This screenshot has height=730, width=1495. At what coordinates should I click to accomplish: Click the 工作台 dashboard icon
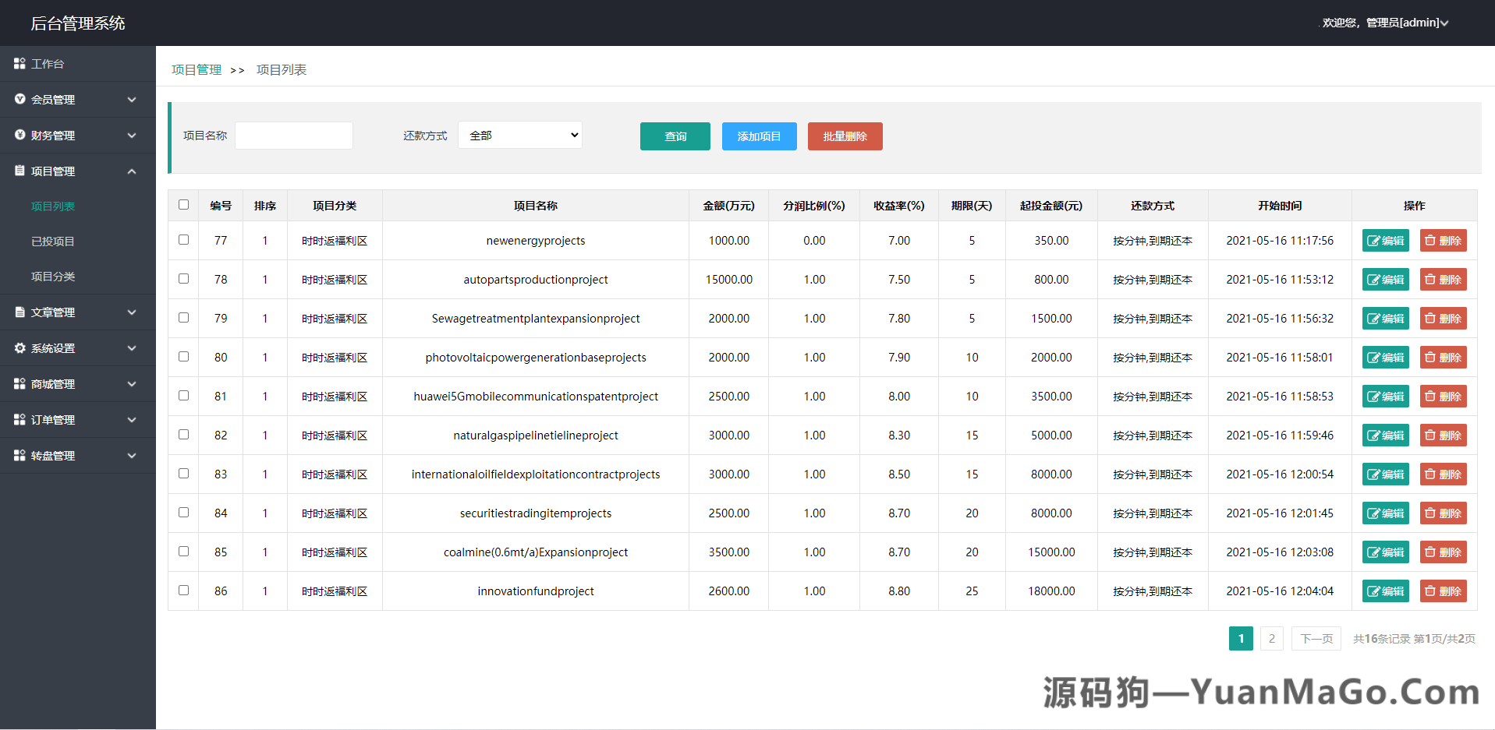click(19, 63)
